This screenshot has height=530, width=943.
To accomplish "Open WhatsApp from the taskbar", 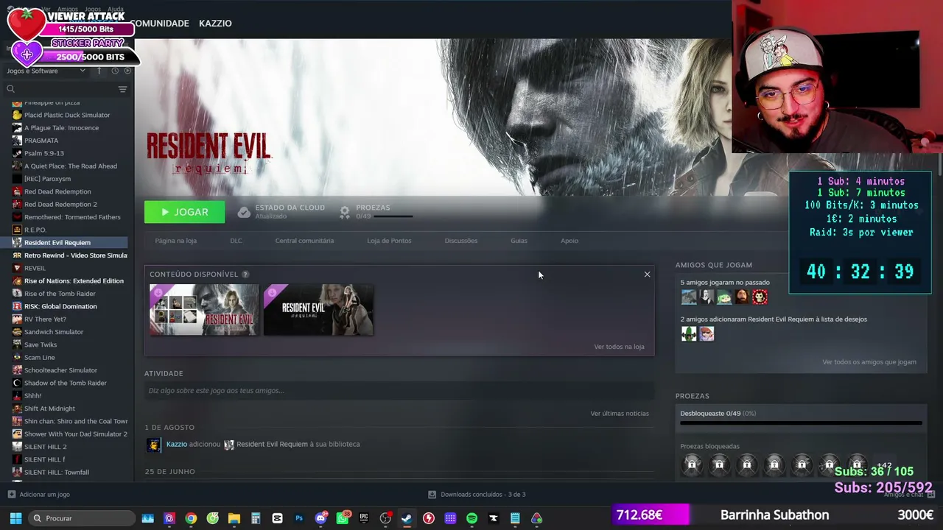I will [x=343, y=518].
